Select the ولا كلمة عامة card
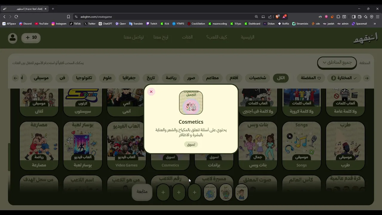The height and width of the screenshot is (215, 382). (345, 102)
